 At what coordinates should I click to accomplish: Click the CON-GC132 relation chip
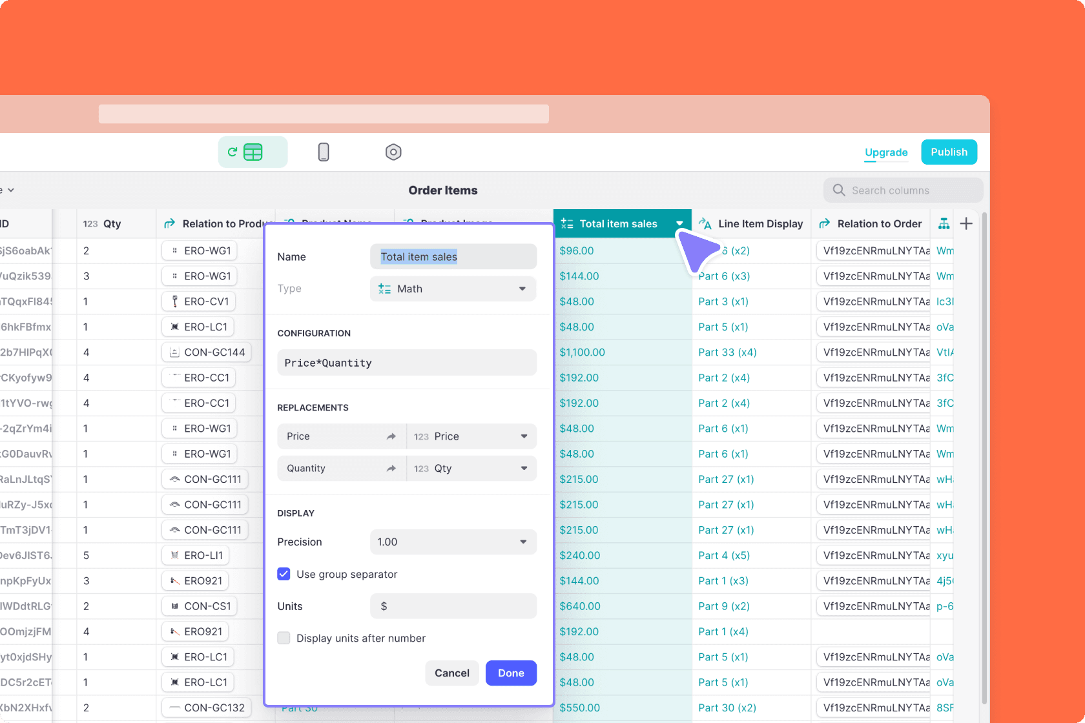tap(207, 708)
